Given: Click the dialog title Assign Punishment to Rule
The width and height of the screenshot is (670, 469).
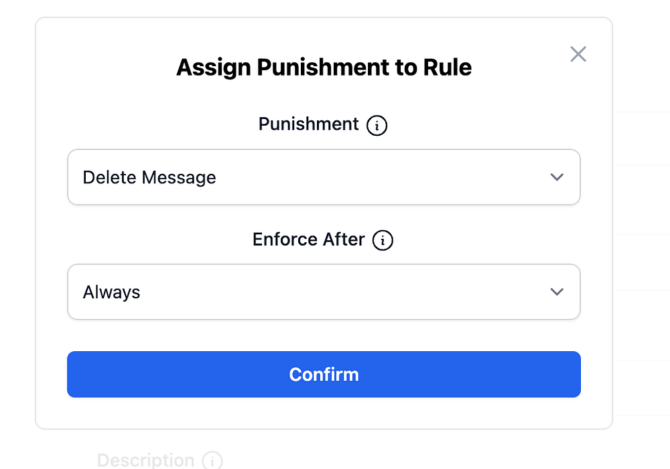Looking at the screenshot, I should pos(324,68).
